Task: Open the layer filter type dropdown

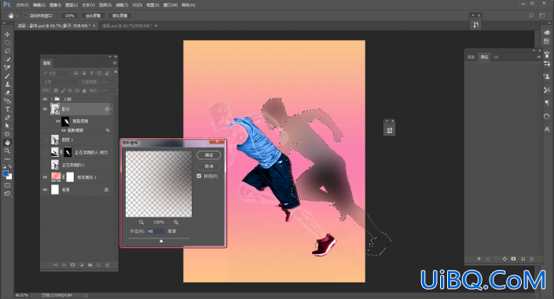Action: click(x=56, y=73)
